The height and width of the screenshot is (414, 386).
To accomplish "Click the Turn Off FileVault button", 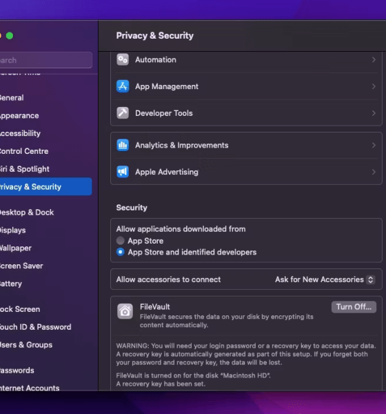I will pos(354,307).
